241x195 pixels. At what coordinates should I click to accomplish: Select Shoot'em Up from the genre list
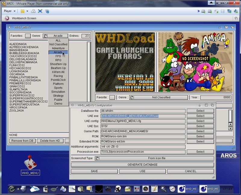tap(58, 64)
